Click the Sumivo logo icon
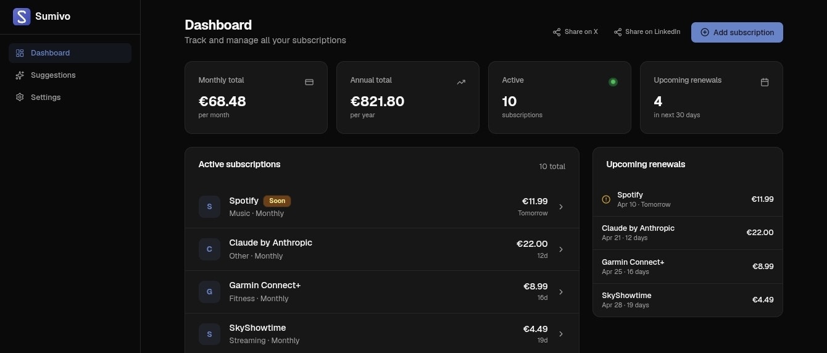 (x=22, y=17)
